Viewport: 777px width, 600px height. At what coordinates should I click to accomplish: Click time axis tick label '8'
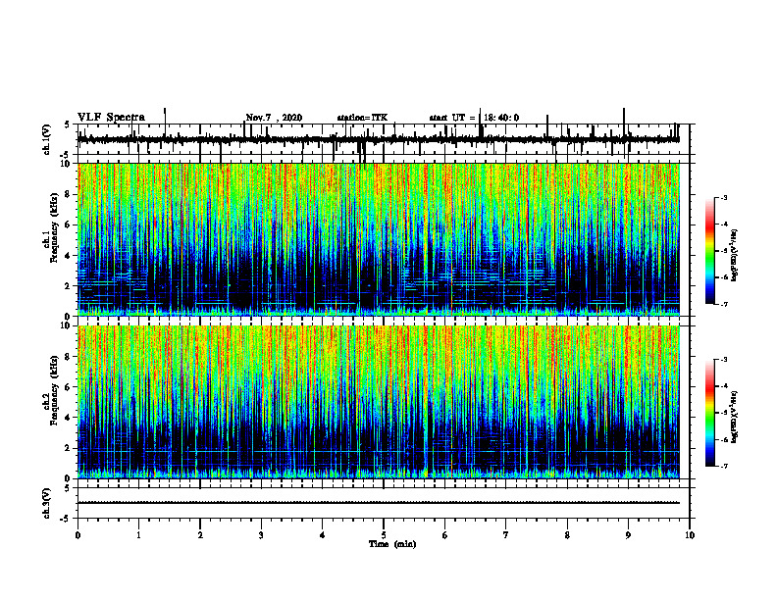567,535
